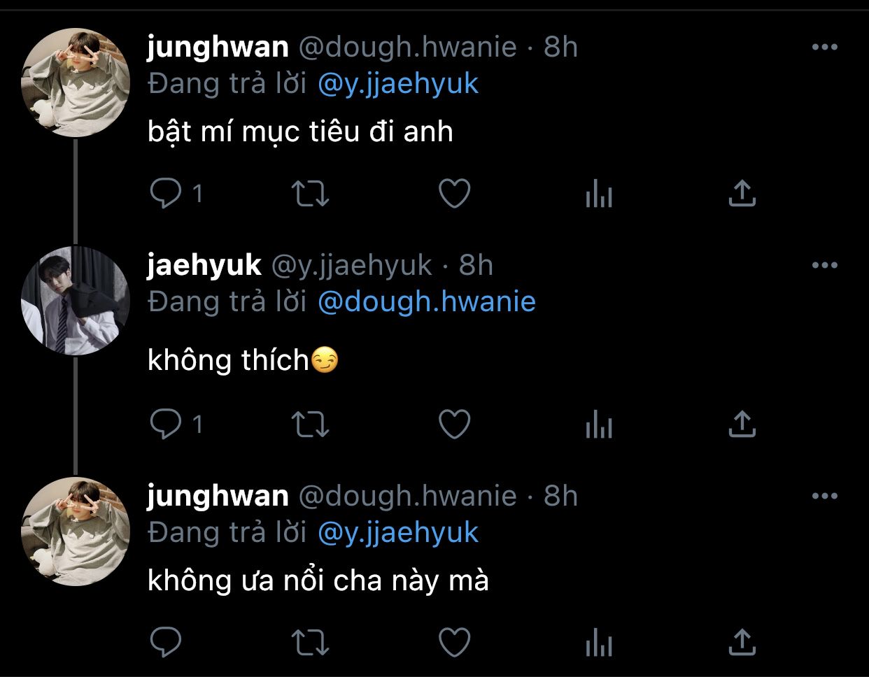Screen dimensions: 869x677
Task: Share jaehyuk's "không thích" tweet
Action: coord(742,424)
